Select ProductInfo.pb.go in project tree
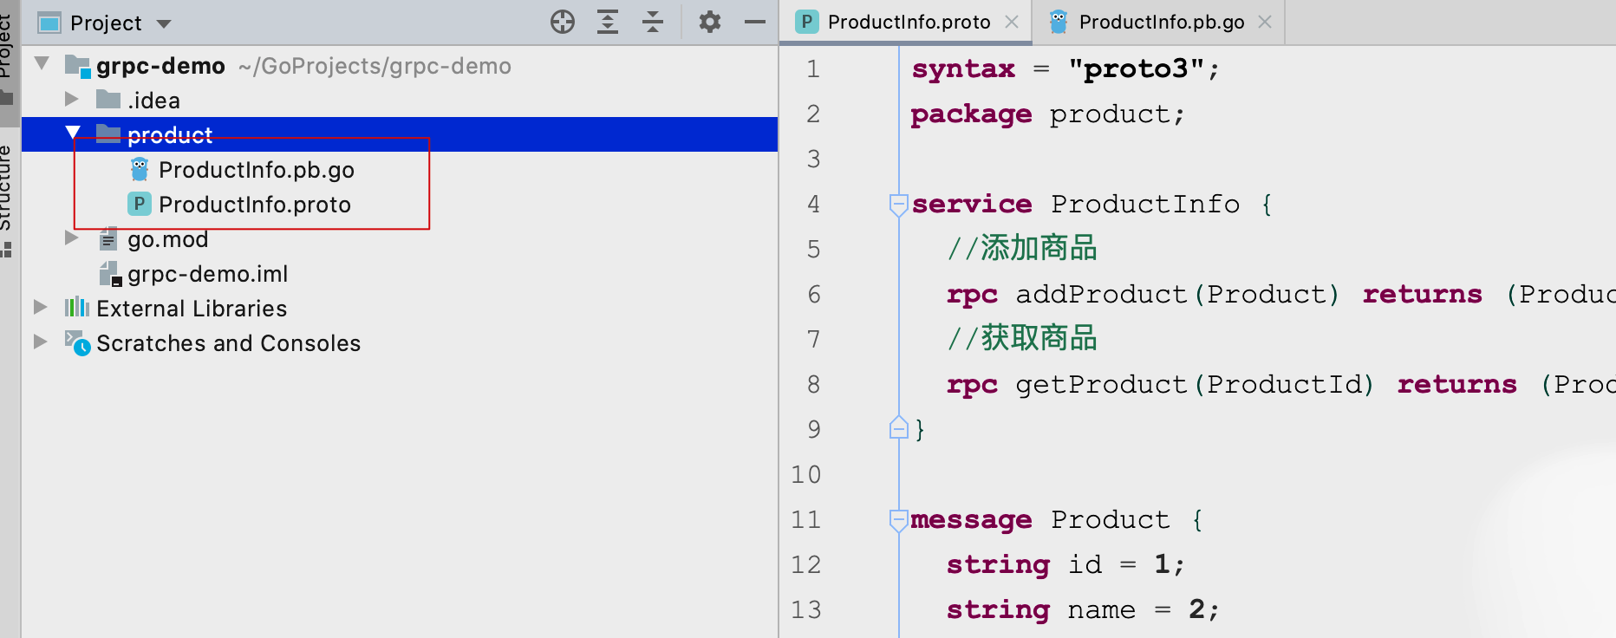 (256, 170)
